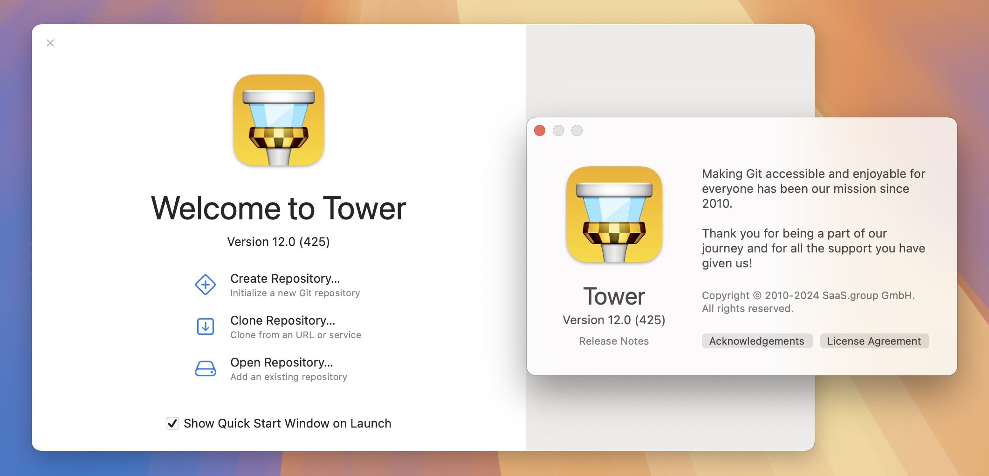Click the Tower title in About window
This screenshot has width=989, height=476.
coord(614,296)
